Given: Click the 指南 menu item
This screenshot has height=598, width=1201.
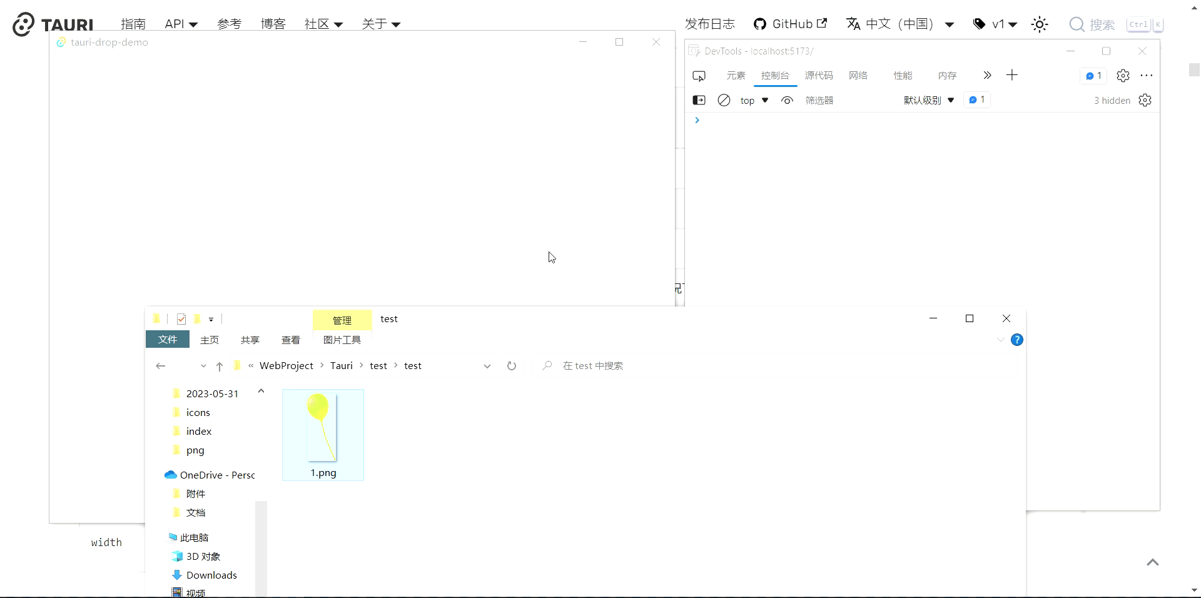Looking at the screenshot, I should (x=133, y=24).
